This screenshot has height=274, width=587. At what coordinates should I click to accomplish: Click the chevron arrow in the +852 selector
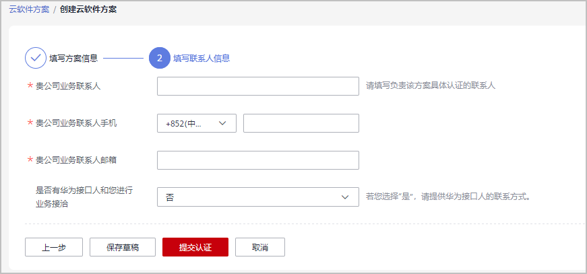(222, 123)
